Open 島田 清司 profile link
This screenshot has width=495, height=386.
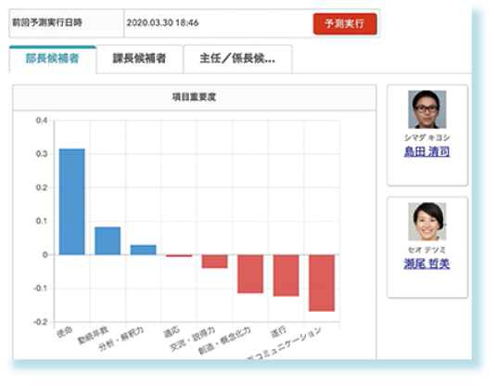pyautogui.click(x=426, y=151)
